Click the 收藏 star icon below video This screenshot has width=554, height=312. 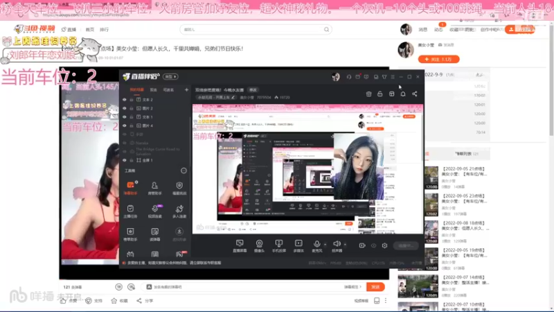[x=114, y=301]
